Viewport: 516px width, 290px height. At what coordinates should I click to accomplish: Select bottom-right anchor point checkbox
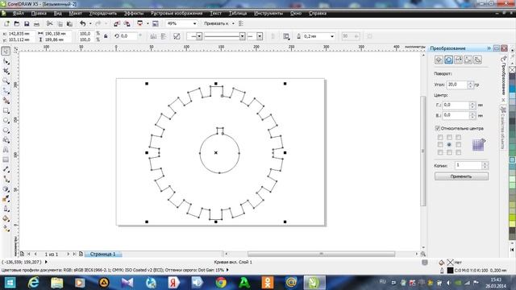pyautogui.click(x=459, y=152)
